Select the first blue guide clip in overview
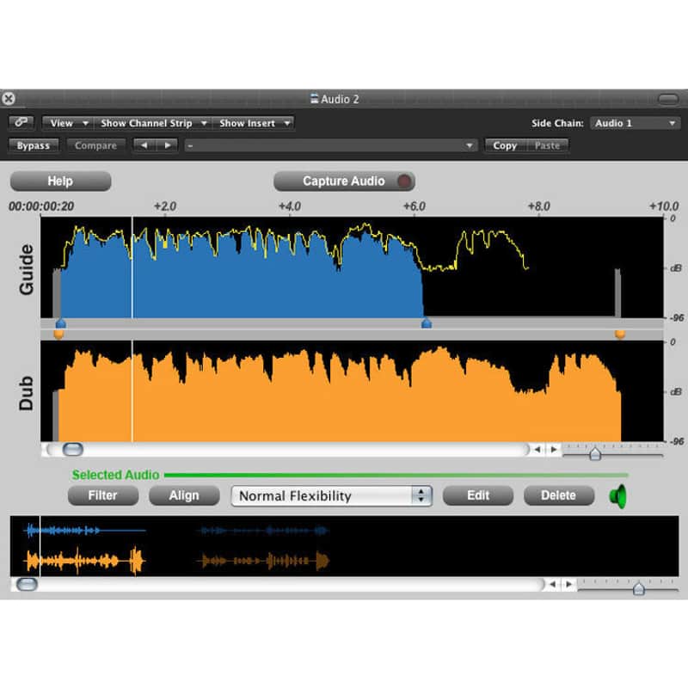The width and height of the screenshot is (688, 688). pyautogui.click(x=85, y=531)
